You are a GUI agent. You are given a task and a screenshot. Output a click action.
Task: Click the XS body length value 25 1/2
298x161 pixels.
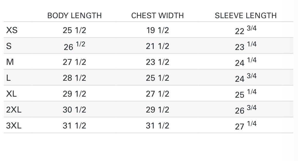(x=74, y=31)
